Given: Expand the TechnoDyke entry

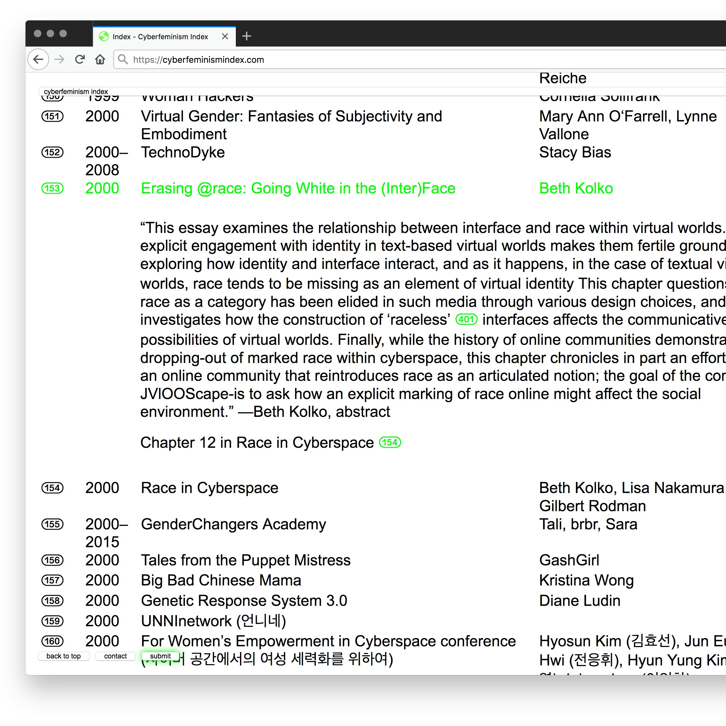Looking at the screenshot, I should pos(183,152).
